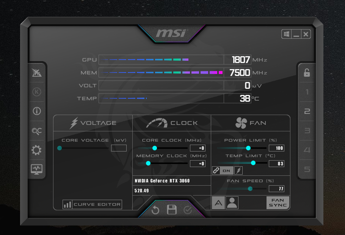The image size is (345, 235).
Task: Click the Core Clock slider handle
Action: [155, 148]
